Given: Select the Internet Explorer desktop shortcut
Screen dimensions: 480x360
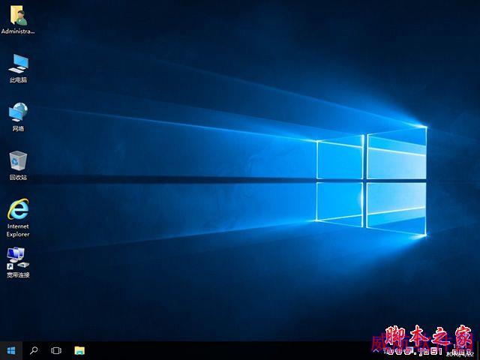Looking at the screenshot, I should click(x=18, y=218).
